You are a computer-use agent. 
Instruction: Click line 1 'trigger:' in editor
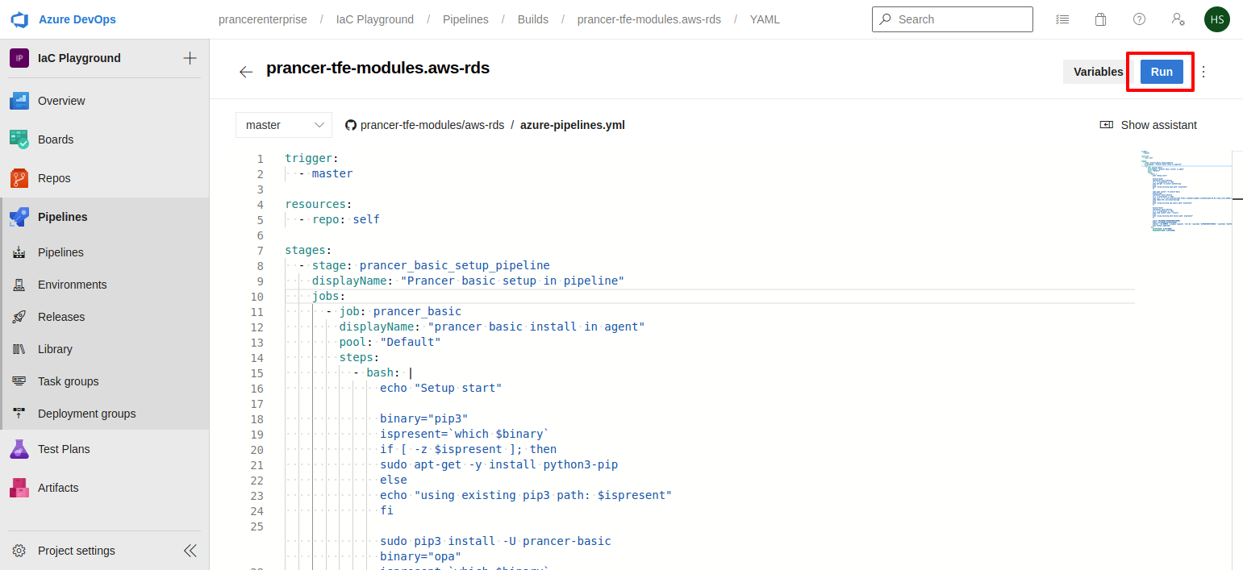(x=311, y=159)
